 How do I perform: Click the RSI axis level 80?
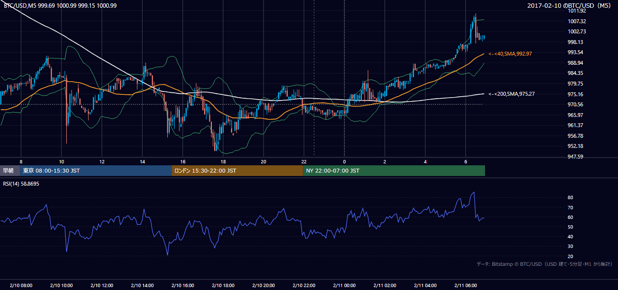pyautogui.click(x=571, y=198)
